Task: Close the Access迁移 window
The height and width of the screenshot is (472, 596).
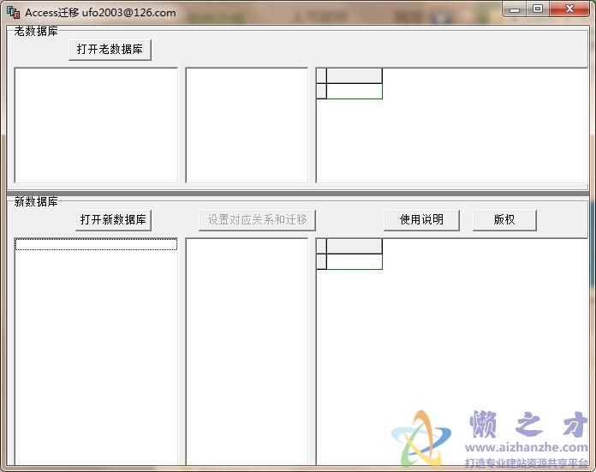Action: 569,9
